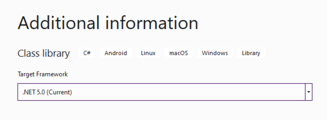Viewport: 327px width, 120px height.
Task: Click the Windows platform tag
Action: click(x=215, y=53)
